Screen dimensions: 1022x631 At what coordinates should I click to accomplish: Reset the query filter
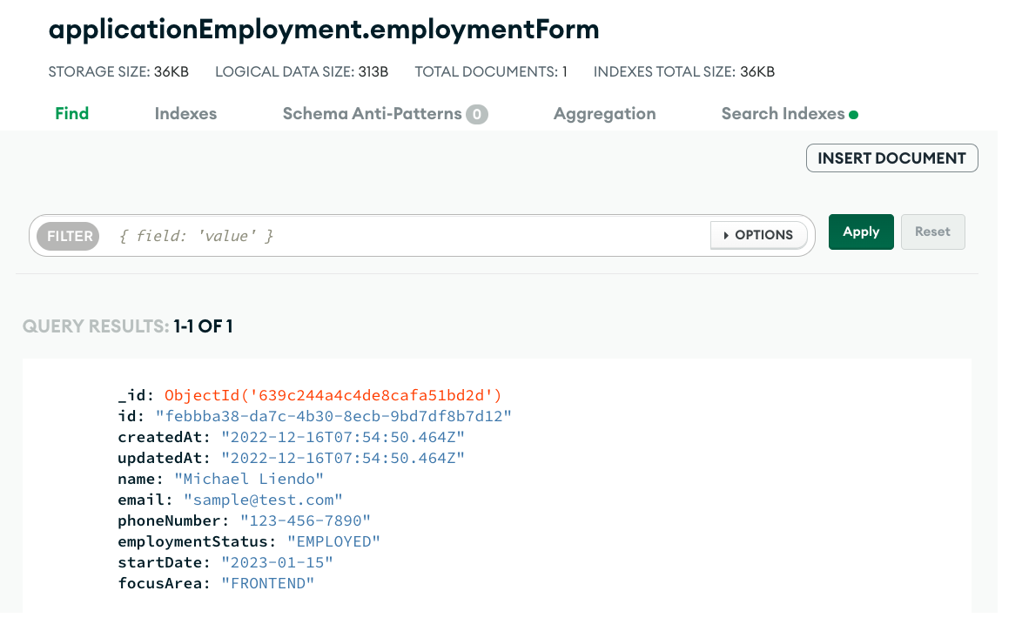tap(932, 232)
